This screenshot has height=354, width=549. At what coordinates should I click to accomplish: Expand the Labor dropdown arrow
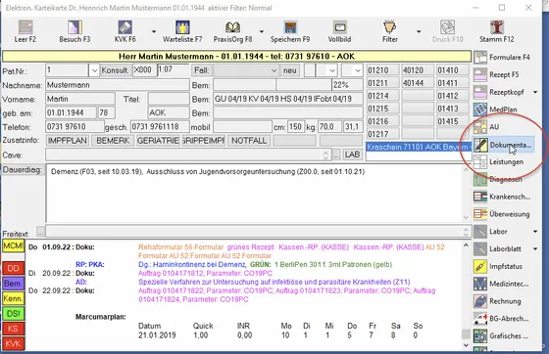coord(535,232)
